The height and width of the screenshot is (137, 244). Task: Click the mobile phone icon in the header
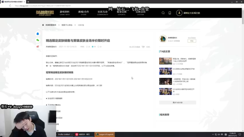click(170, 13)
